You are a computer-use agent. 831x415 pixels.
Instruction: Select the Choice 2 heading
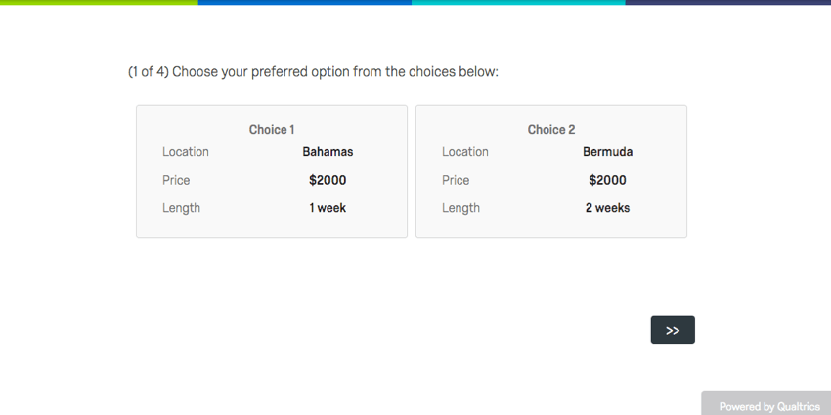tap(551, 129)
